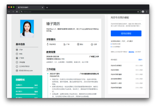156x107 pixels.
Task: Close the 锤子简历在线制作 tab
Action: 43,7
